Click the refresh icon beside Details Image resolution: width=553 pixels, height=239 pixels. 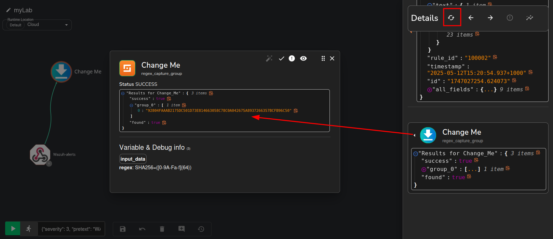coord(451,18)
